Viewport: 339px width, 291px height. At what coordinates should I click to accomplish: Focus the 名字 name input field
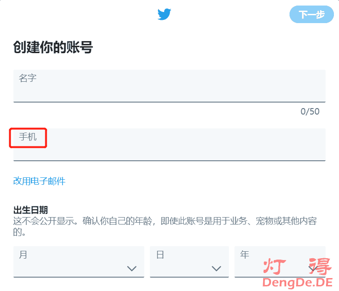pos(169,86)
